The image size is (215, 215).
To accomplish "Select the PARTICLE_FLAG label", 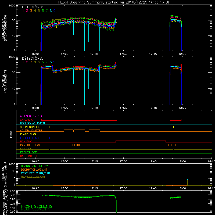I will tap(30, 145).
